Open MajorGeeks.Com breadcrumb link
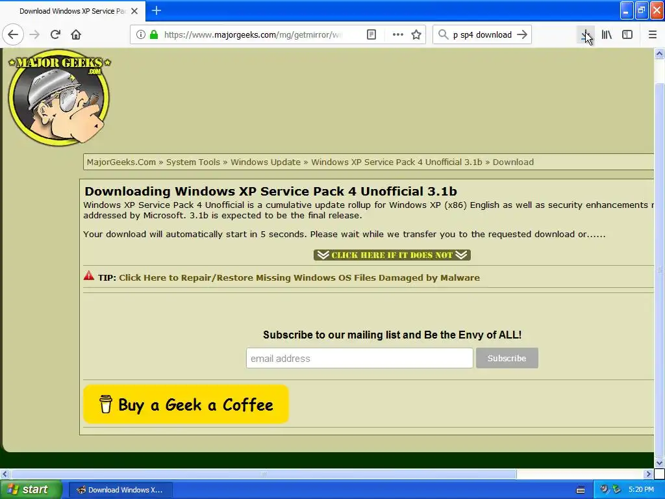This screenshot has height=499, width=665. point(121,162)
